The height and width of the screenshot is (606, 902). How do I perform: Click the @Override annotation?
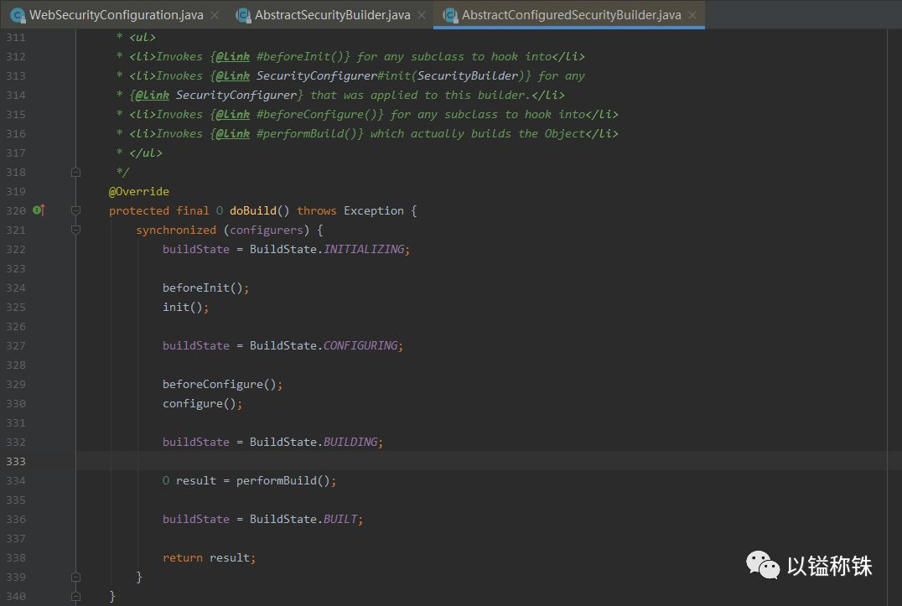(138, 191)
